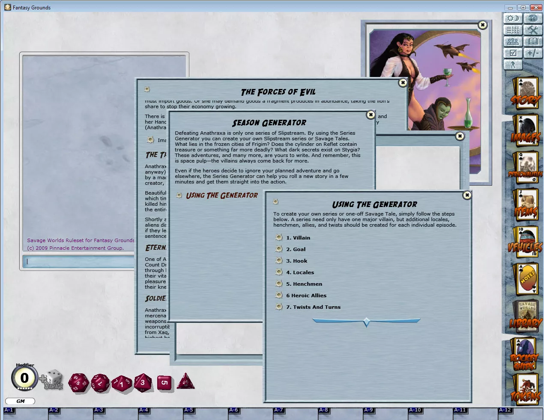Open the Rocket Ships sidebar card
The width and height of the screenshot is (544, 420).
[x=525, y=354]
